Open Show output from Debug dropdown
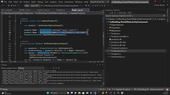 point(31,68)
